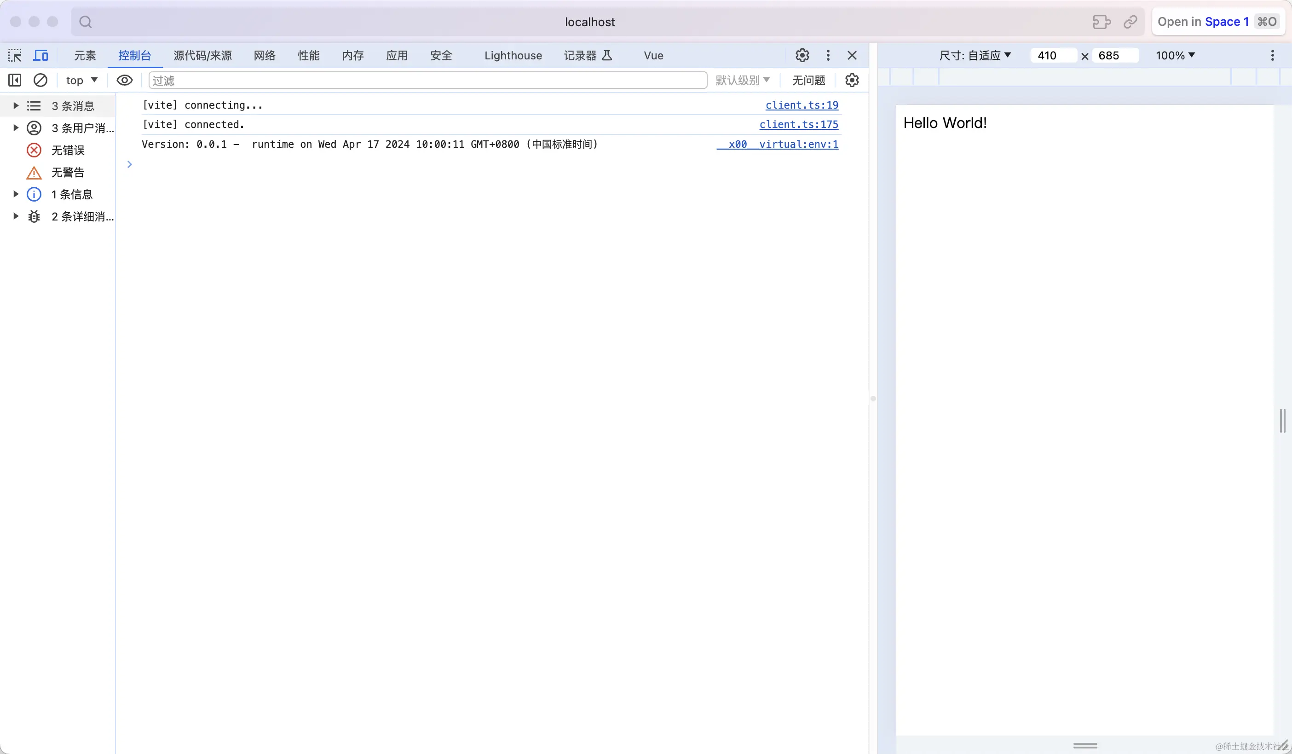The image size is (1292, 754).
Task: Click the extensions icon in address bar
Action: (1101, 22)
